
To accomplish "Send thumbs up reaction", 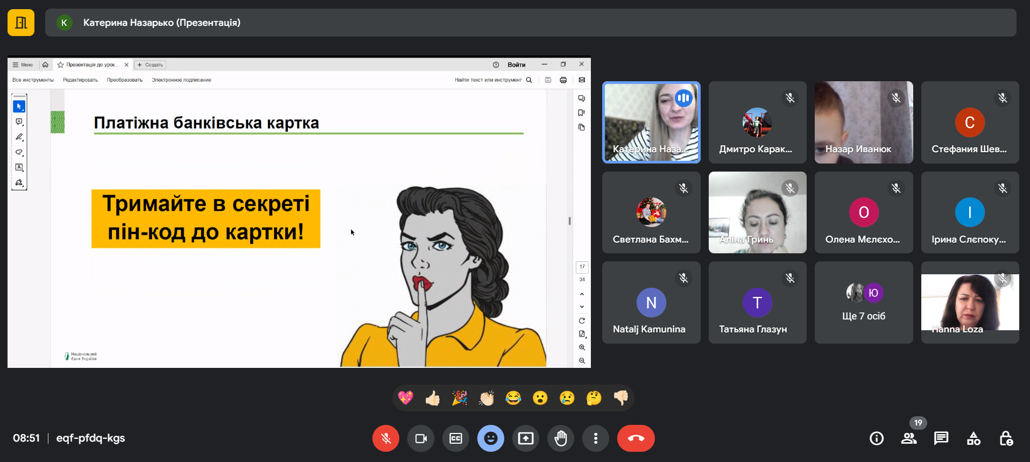I will point(433,398).
